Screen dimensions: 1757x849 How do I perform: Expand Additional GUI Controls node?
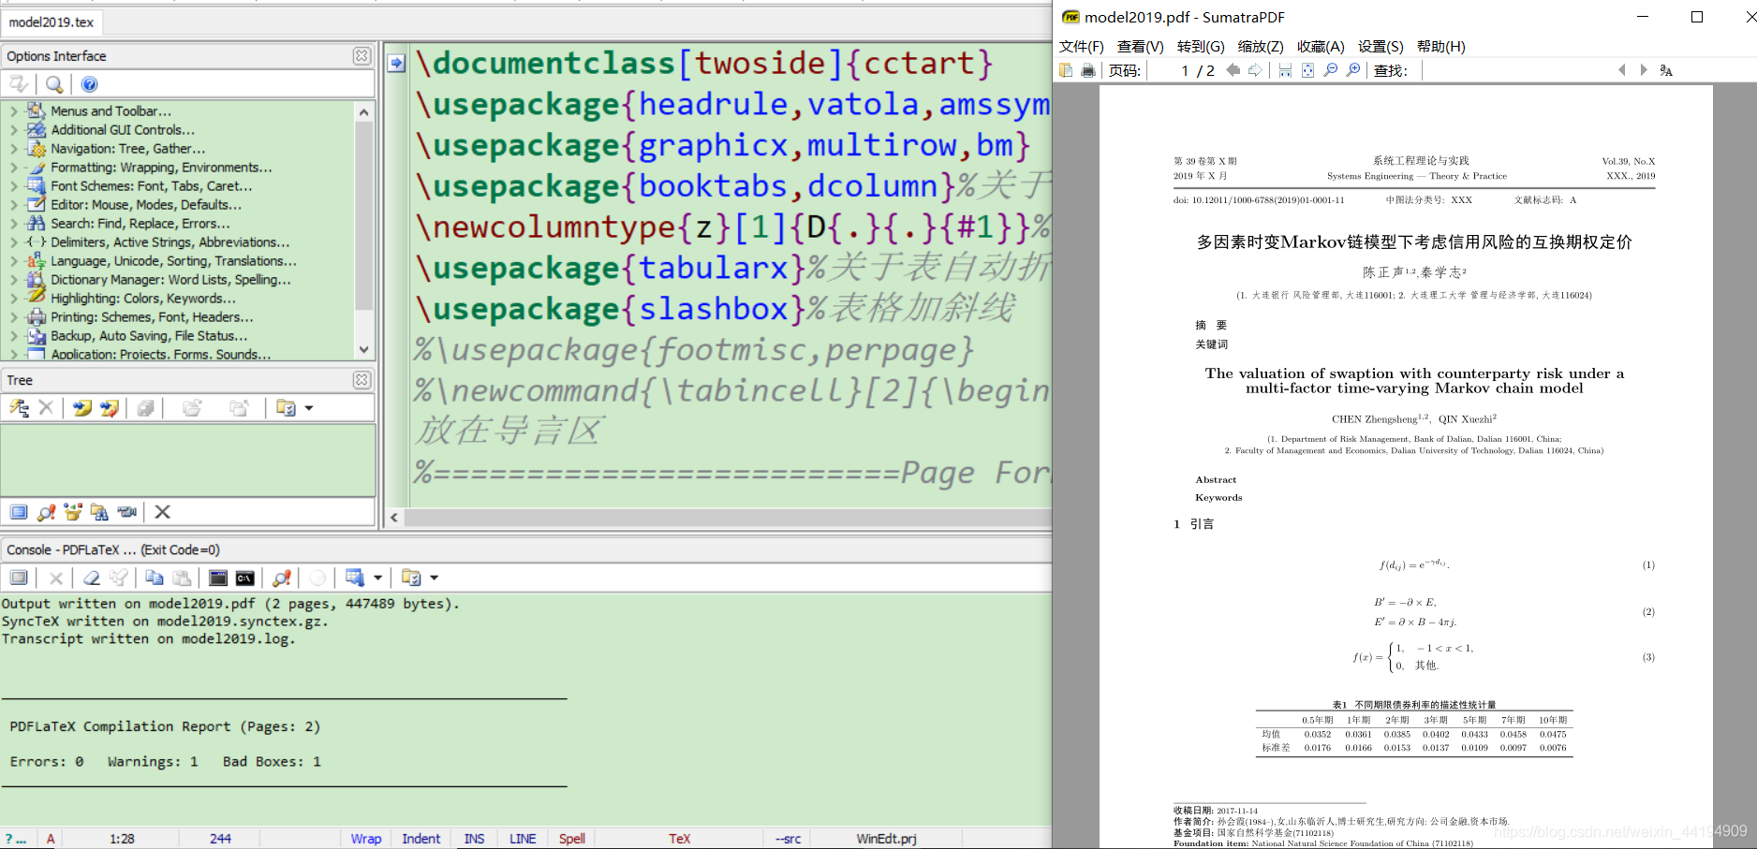[13, 130]
